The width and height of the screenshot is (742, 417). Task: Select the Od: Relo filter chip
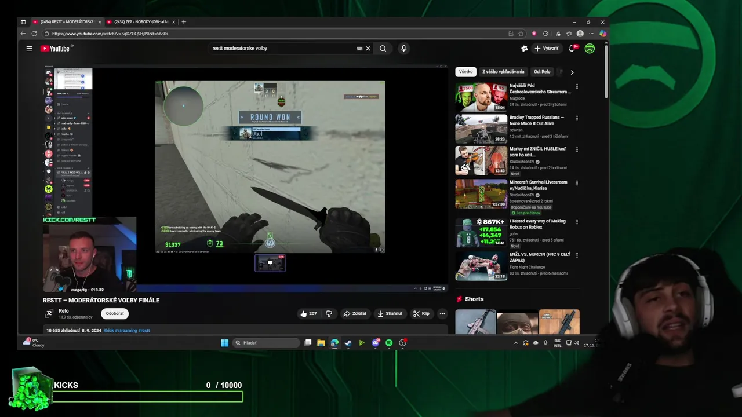(542, 72)
